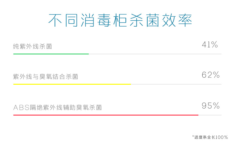Click the red filled progress bar
This screenshot has width=240, height=157.
point(106,115)
